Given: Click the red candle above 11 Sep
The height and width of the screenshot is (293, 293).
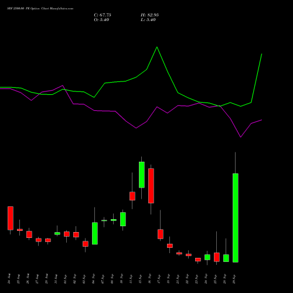Looking at the screenshot, I should [132, 196].
